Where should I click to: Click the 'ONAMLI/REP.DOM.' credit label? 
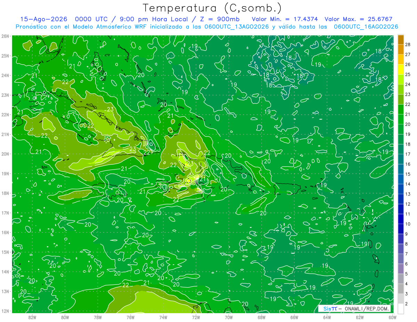[x=366, y=308]
